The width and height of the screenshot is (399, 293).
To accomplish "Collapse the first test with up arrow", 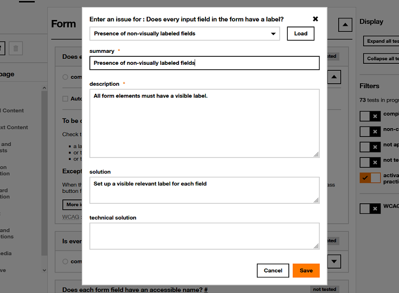I will [x=334, y=77].
